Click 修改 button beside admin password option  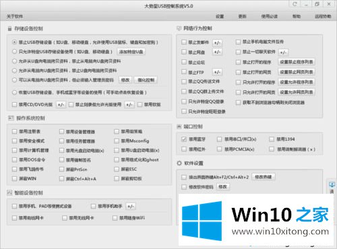tap(125, 80)
